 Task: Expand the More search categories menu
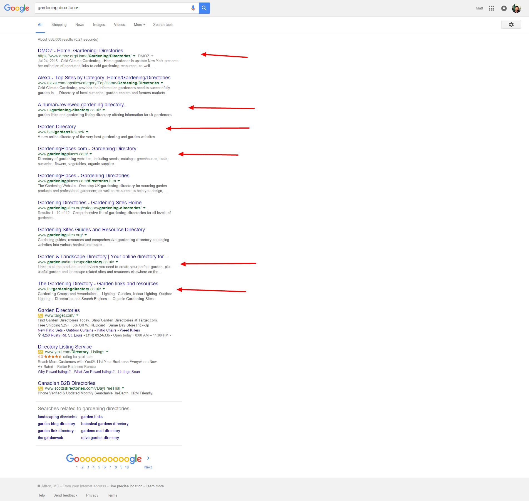[140, 25]
